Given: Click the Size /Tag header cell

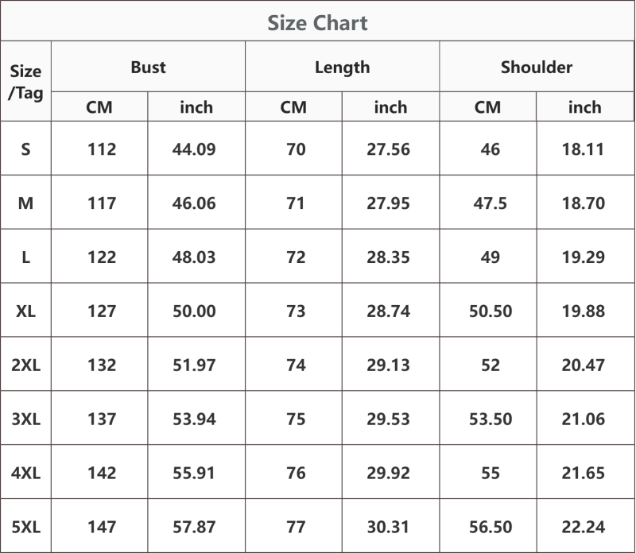Looking at the screenshot, I should click(25, 82).
